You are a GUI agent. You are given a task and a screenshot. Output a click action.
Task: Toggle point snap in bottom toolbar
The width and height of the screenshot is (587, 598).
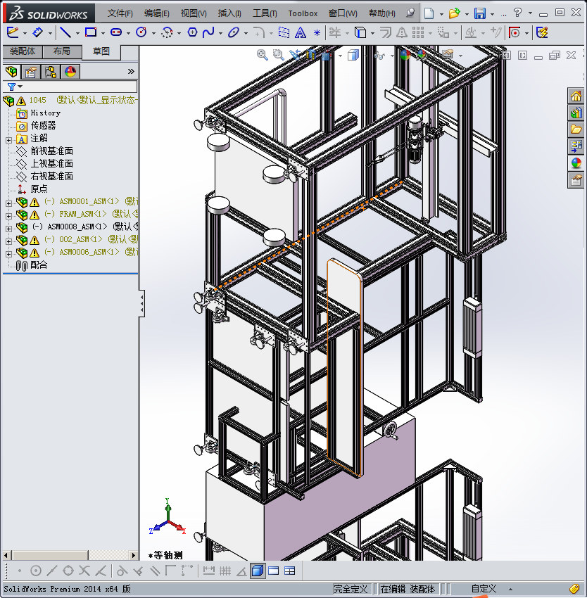(20, 571)
